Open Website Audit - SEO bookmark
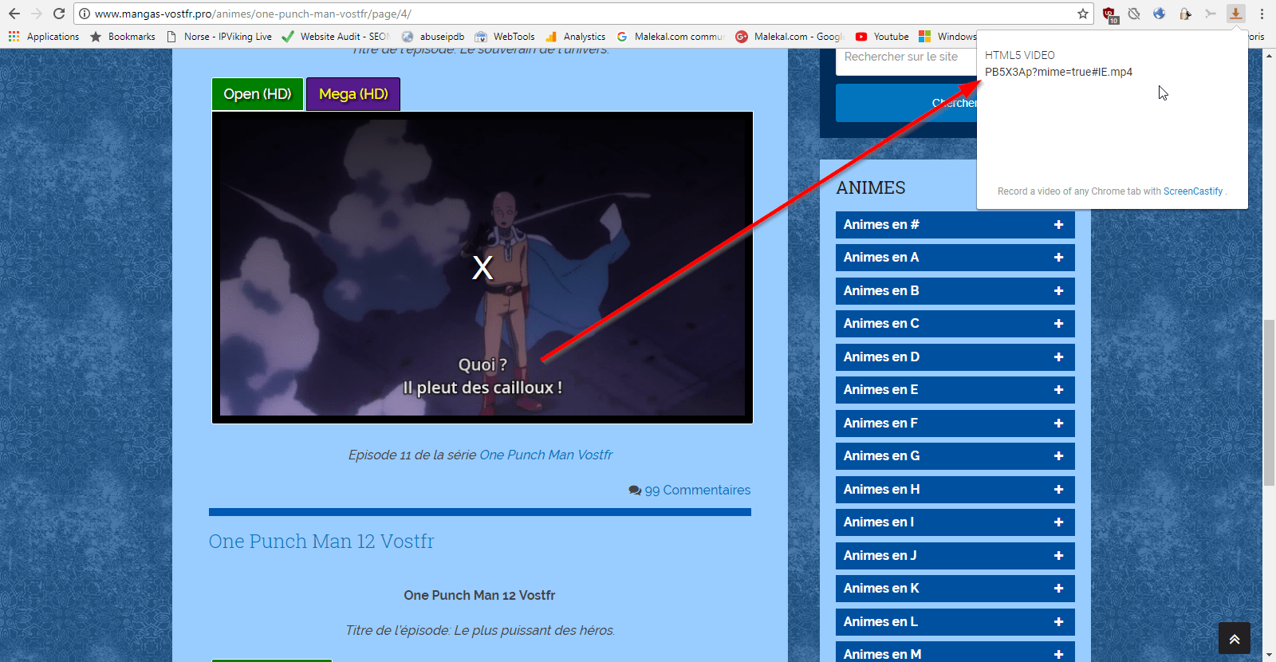Screen dimensions: 1276x662 coord(335,37)
